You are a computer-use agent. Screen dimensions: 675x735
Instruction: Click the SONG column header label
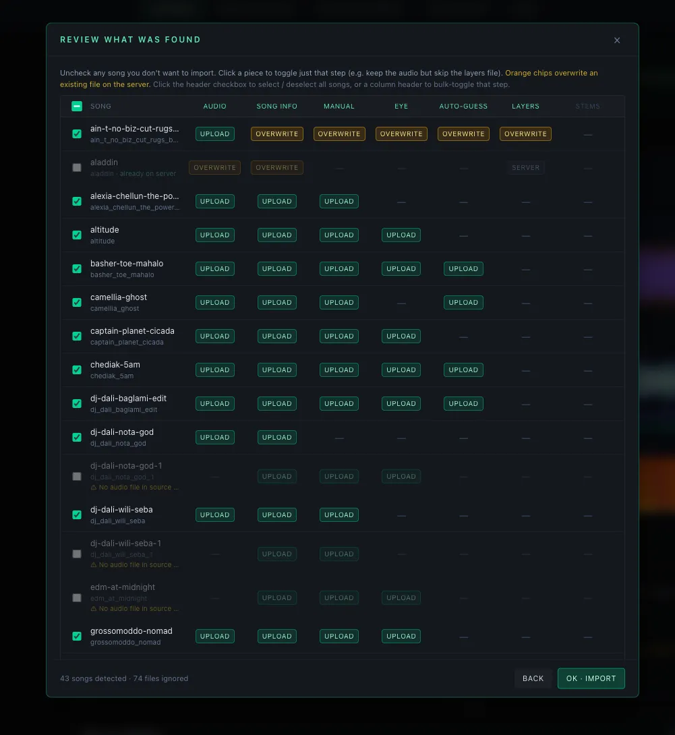[100, 107]
